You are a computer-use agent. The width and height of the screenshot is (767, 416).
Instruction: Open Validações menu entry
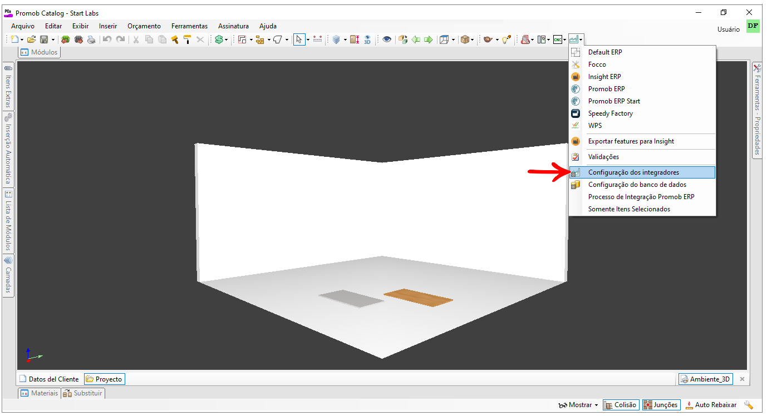click(642, 157)
